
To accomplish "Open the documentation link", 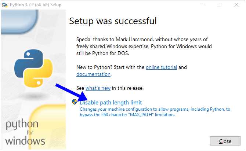I will point(93,74).
